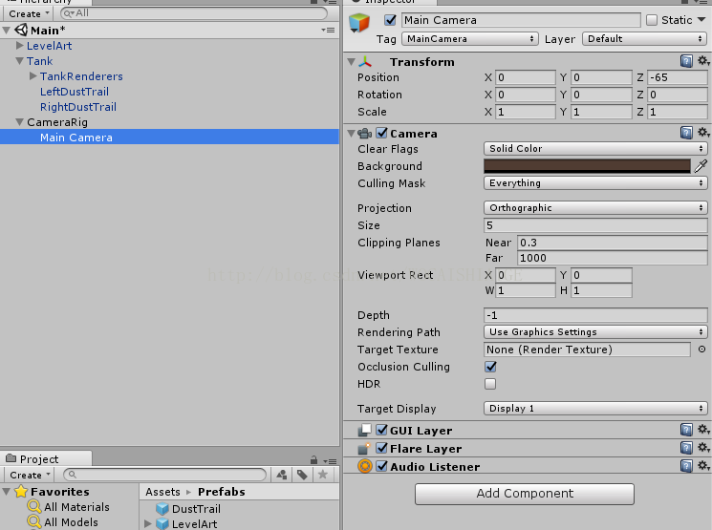Click the Background color swatch
This screenshot has width=712, height=530.
pyautogui.click(x=587, y=166)
